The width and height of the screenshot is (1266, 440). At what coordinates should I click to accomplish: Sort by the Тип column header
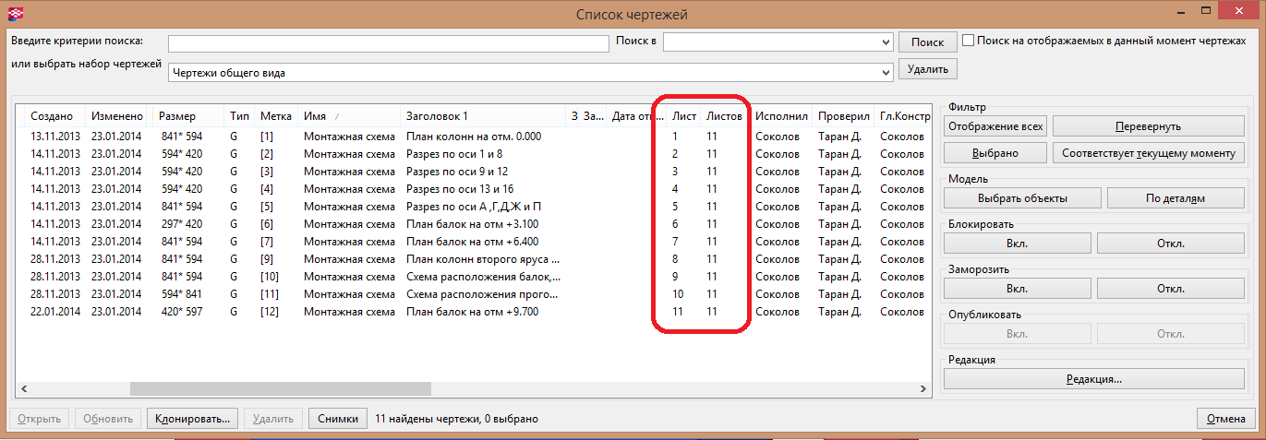240,116
